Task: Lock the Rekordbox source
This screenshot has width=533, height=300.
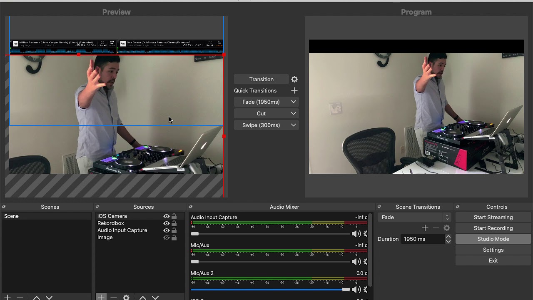Action: pyautogui.click(x=174, y=223)
